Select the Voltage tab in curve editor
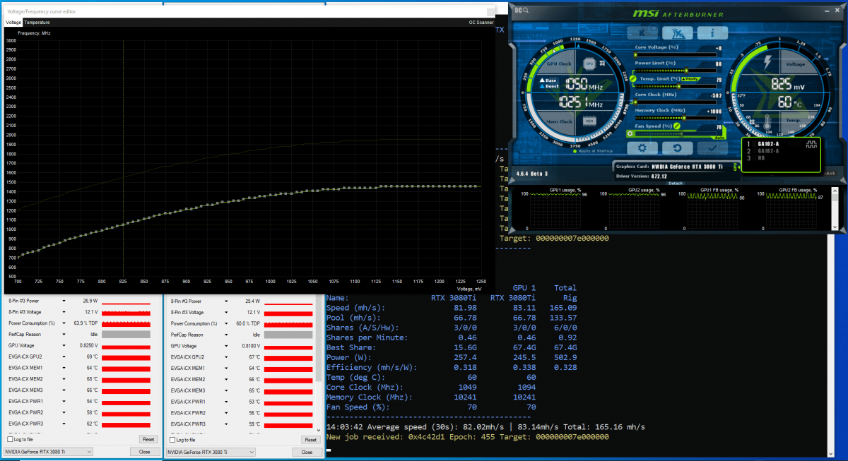 pyautogui.click(x=12, y=22)
